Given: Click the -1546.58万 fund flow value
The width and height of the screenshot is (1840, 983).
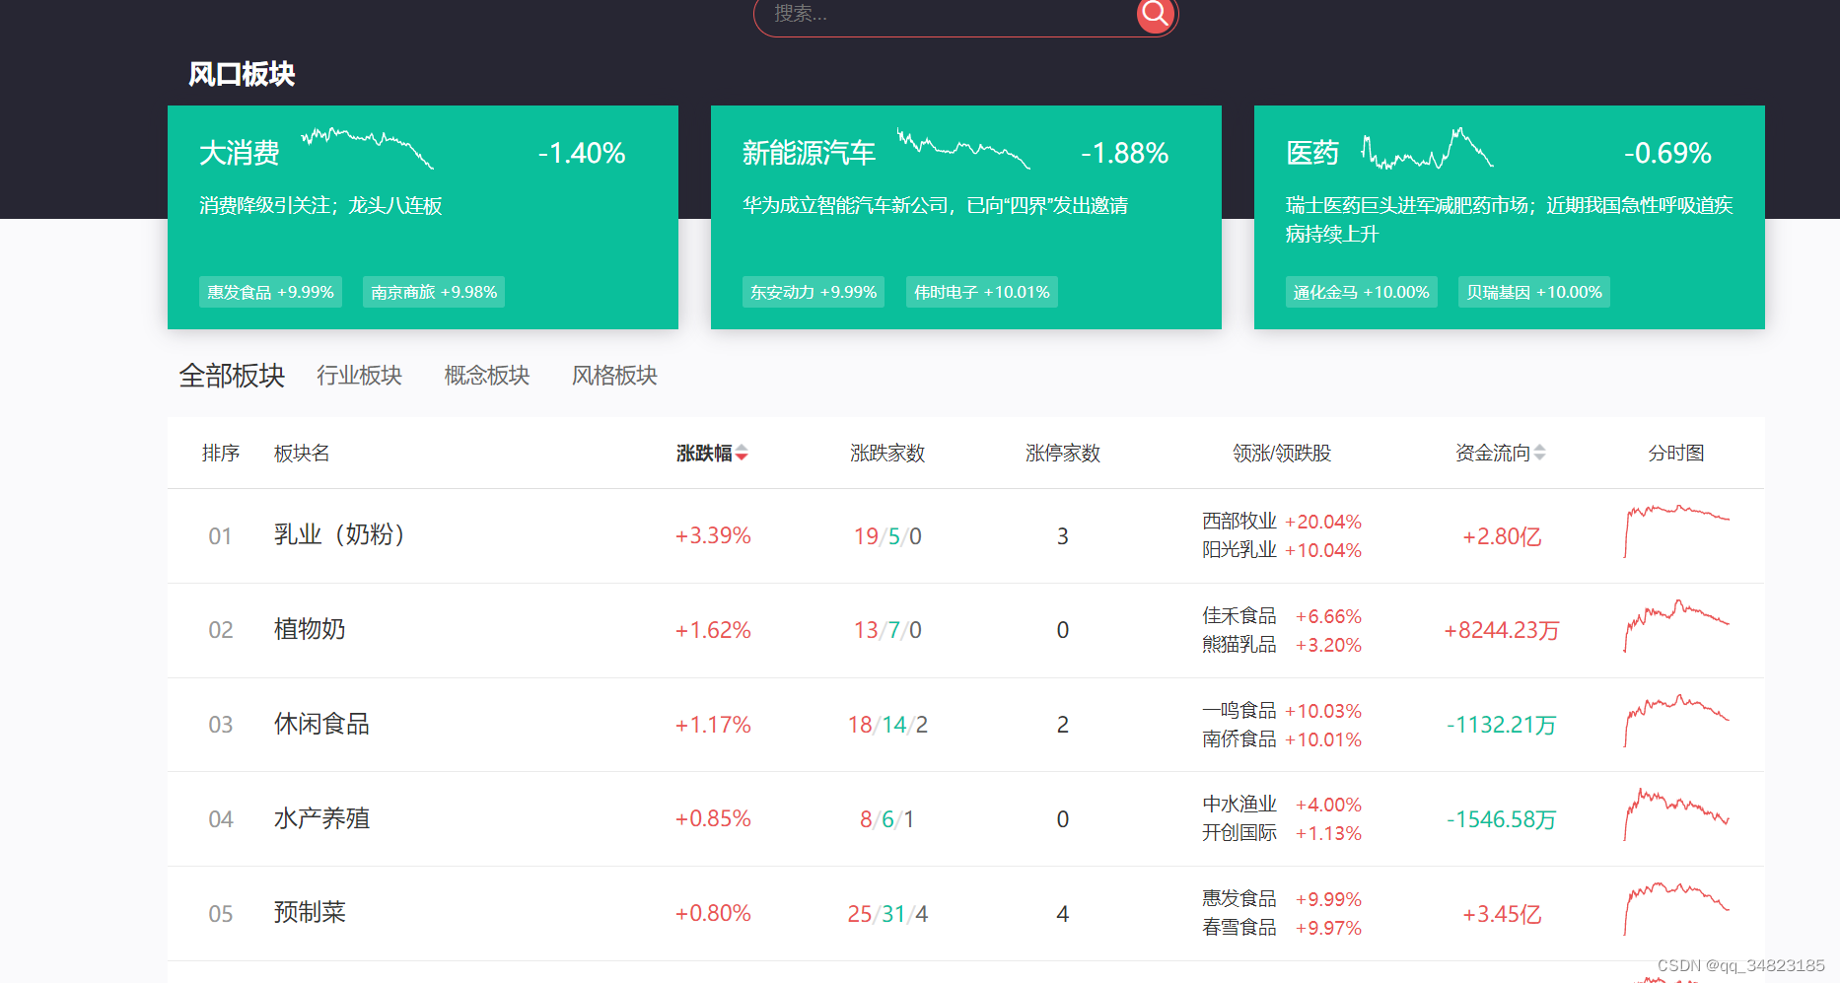Looking at the screenshot, I should [1502, 819].
